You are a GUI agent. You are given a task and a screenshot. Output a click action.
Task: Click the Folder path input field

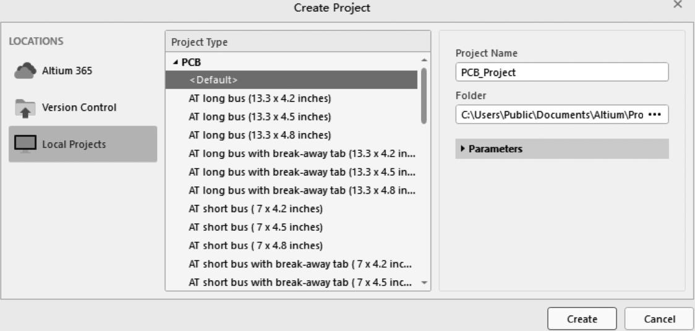click(549, 115)
